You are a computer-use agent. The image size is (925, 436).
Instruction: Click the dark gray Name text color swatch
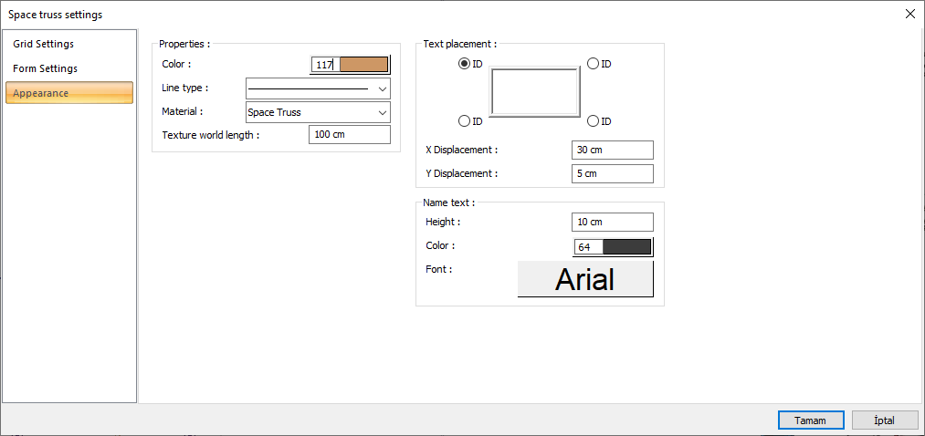coord(626,247)
